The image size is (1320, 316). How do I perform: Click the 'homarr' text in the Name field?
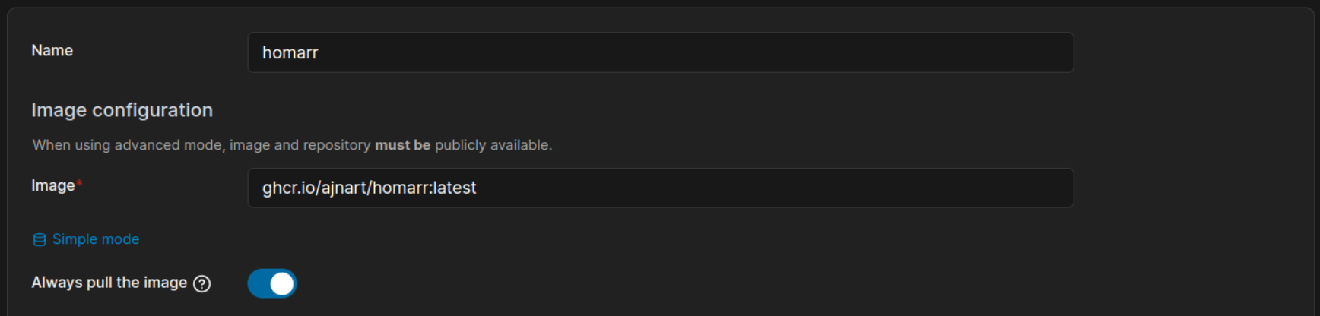pos(290,53)
